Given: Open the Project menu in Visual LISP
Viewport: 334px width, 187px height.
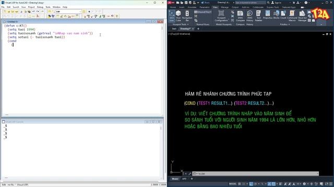Looking at the screenshot, I should pos(31,7).
